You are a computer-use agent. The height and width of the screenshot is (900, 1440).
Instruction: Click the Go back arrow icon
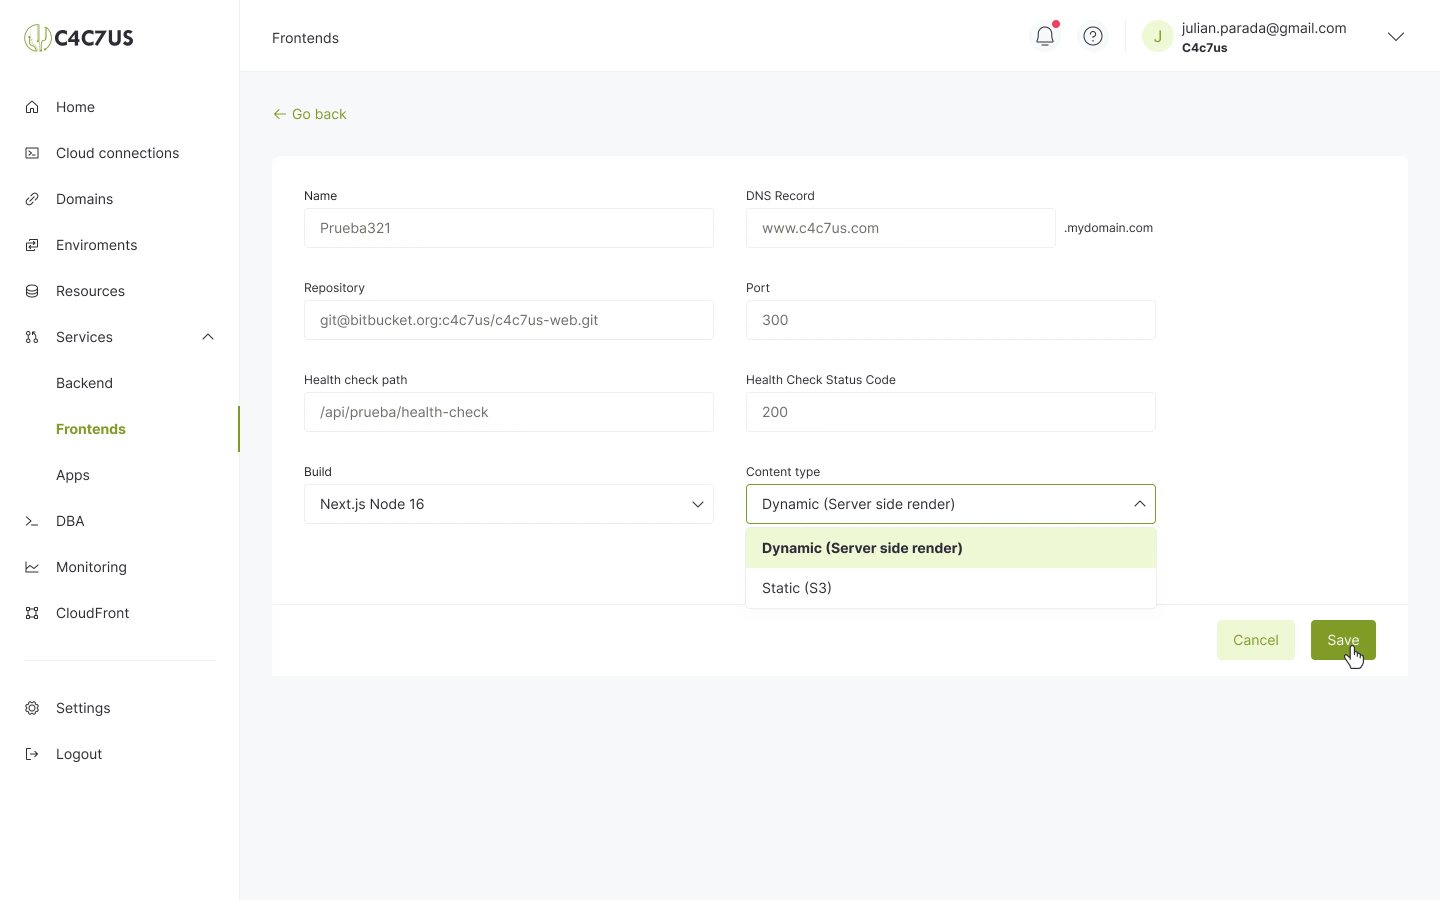(x=279, y=113)
